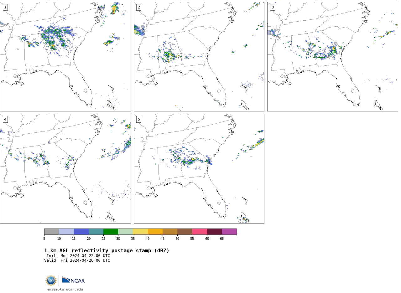401x293 pixels.
Task: Click the colorbar tick label 35
Action: coord(133,239)
